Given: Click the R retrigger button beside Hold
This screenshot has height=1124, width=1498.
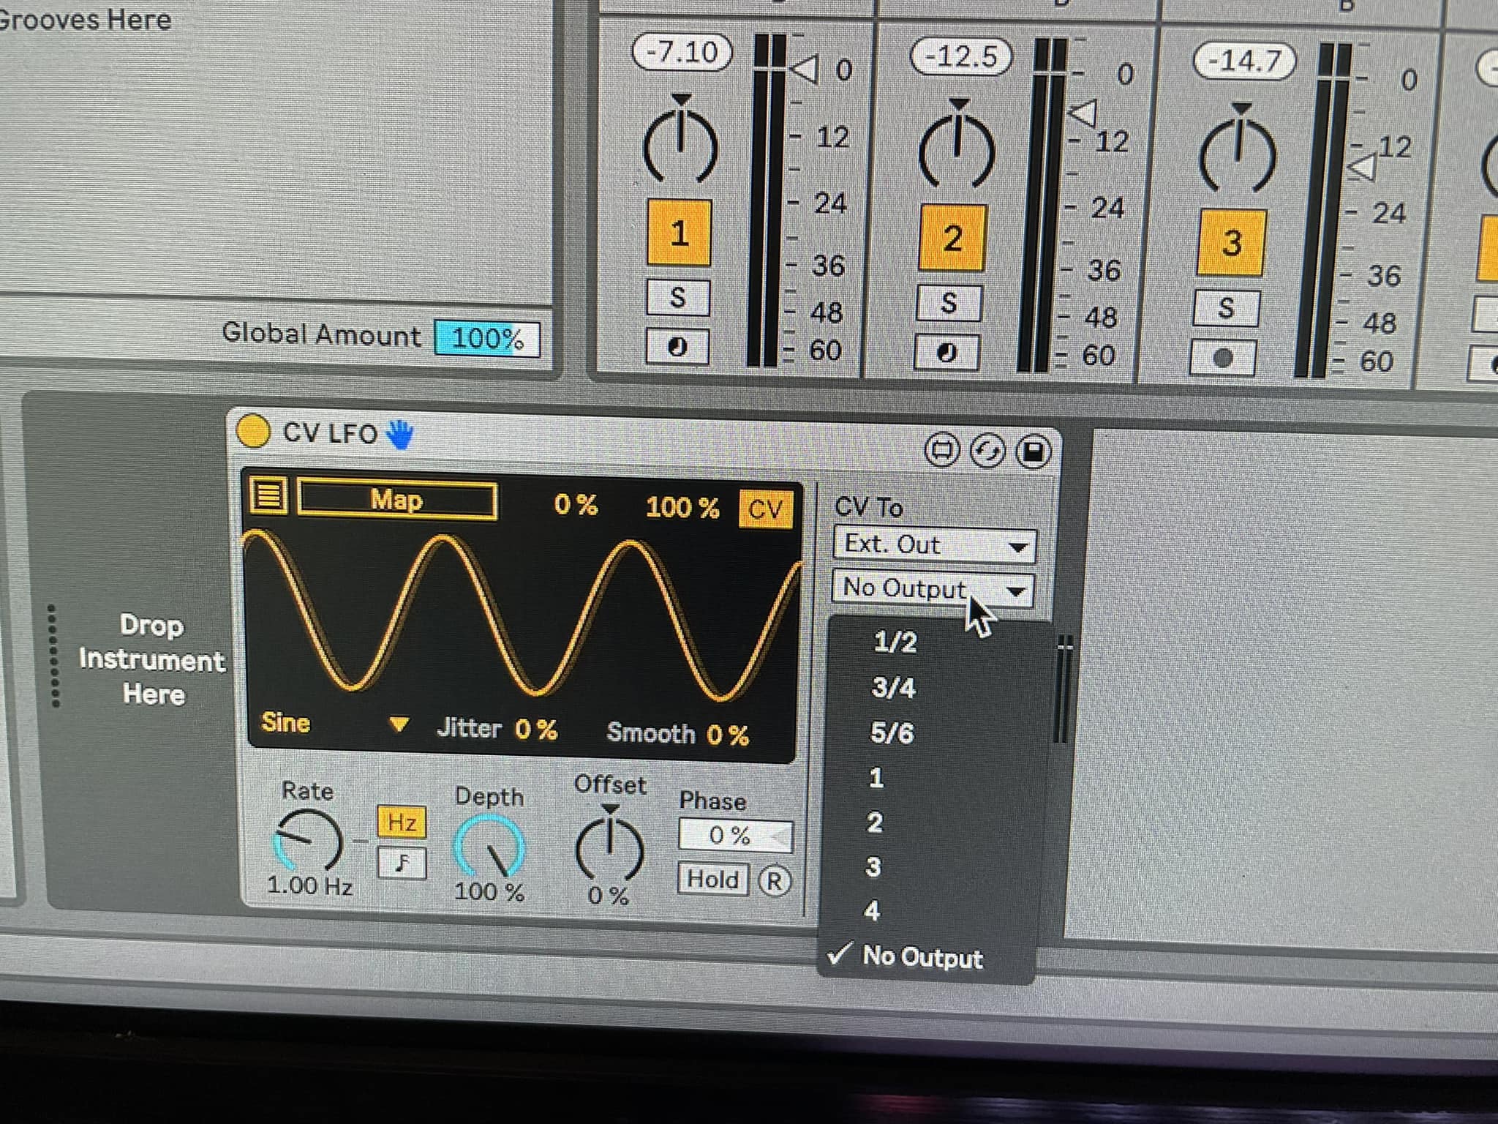Looking at the screenshot, I should [x=774, y=882].
